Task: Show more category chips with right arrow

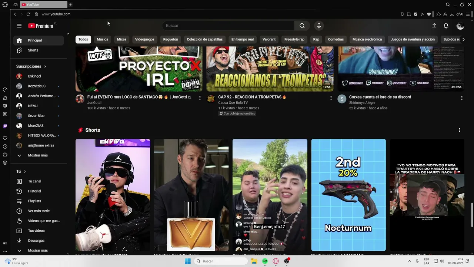Action: pos(463,39)
